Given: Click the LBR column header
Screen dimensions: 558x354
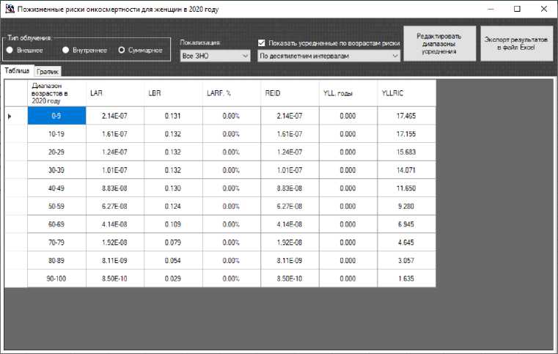Looking at the screenshot, I should (x=173, y=93).
